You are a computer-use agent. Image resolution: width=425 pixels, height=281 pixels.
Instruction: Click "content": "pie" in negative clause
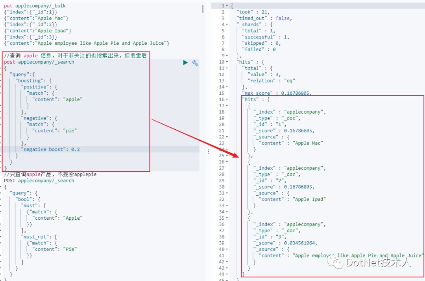54,131
